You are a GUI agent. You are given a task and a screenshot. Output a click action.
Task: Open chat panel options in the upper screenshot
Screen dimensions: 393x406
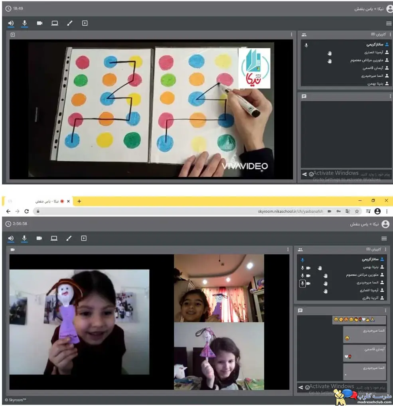click(390, 96)
